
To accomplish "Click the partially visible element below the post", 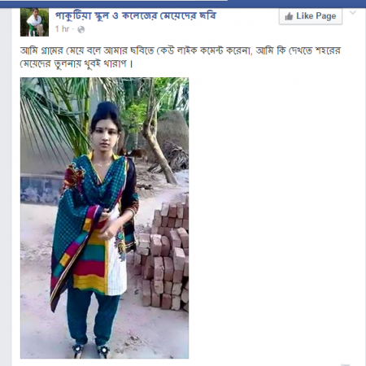I will point(345,364).
